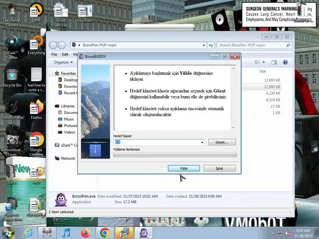Expand the Hedef klasör path dropdown

[x=202, y=142]
